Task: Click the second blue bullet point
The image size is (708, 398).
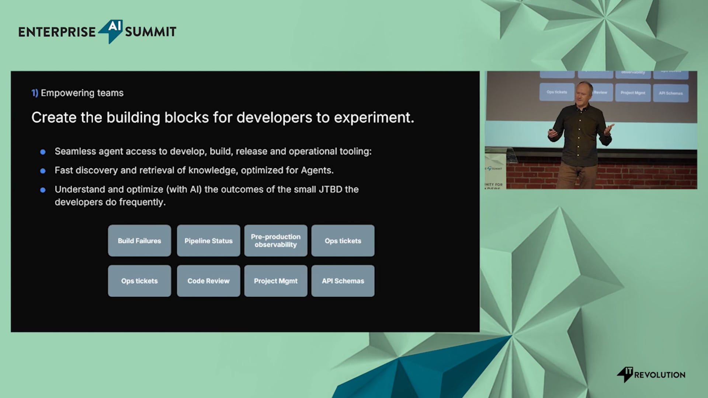Action: click(x=43, y=171)
